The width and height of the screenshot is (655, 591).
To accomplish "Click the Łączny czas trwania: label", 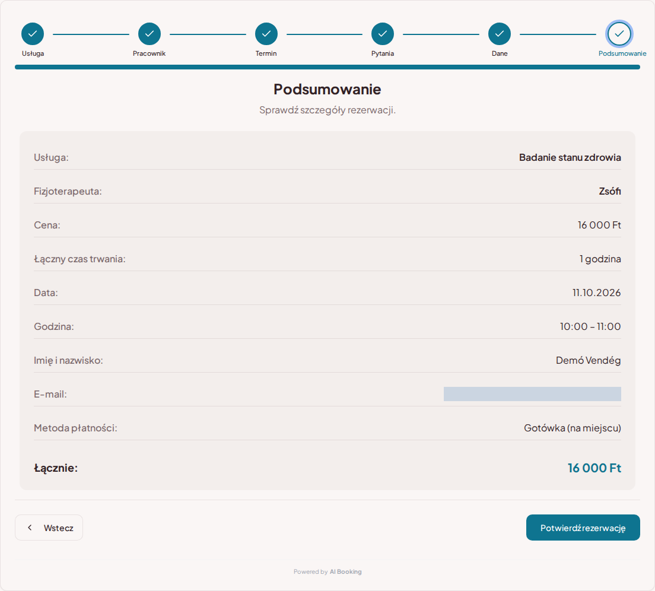I will click(80, 259).
